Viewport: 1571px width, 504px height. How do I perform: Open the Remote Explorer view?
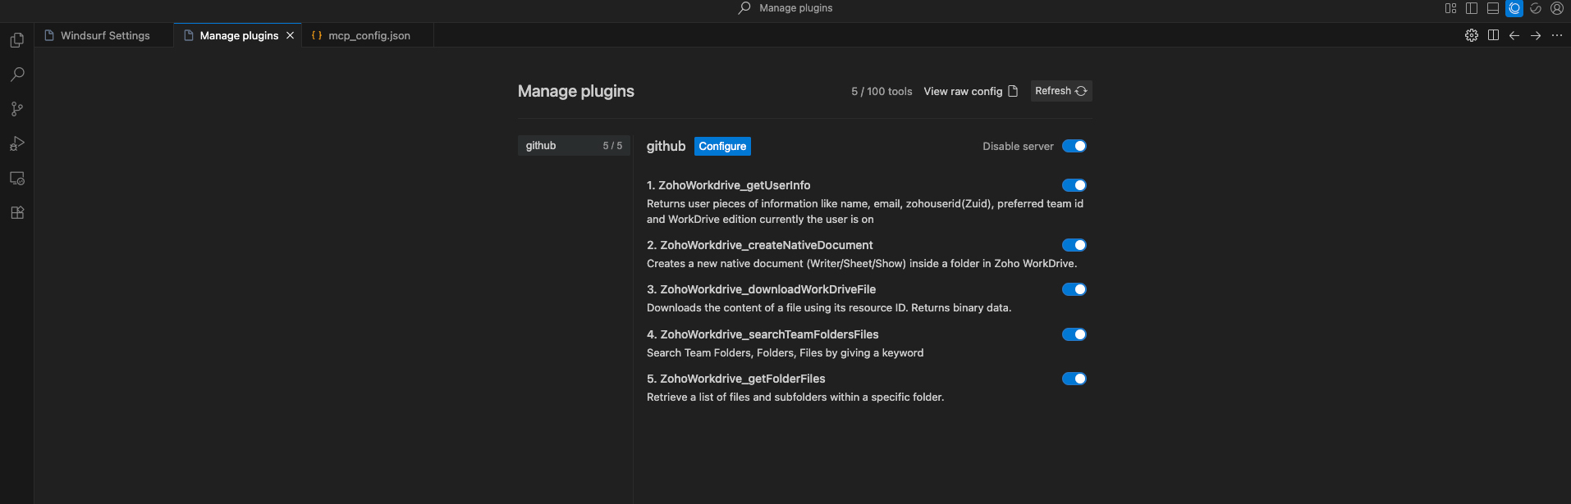click(16, 178)
